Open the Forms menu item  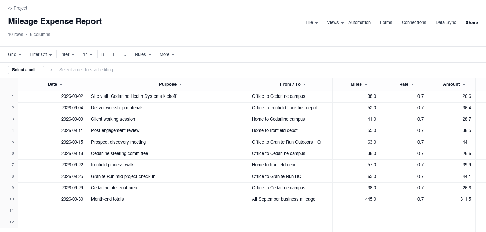click(386, 23)
